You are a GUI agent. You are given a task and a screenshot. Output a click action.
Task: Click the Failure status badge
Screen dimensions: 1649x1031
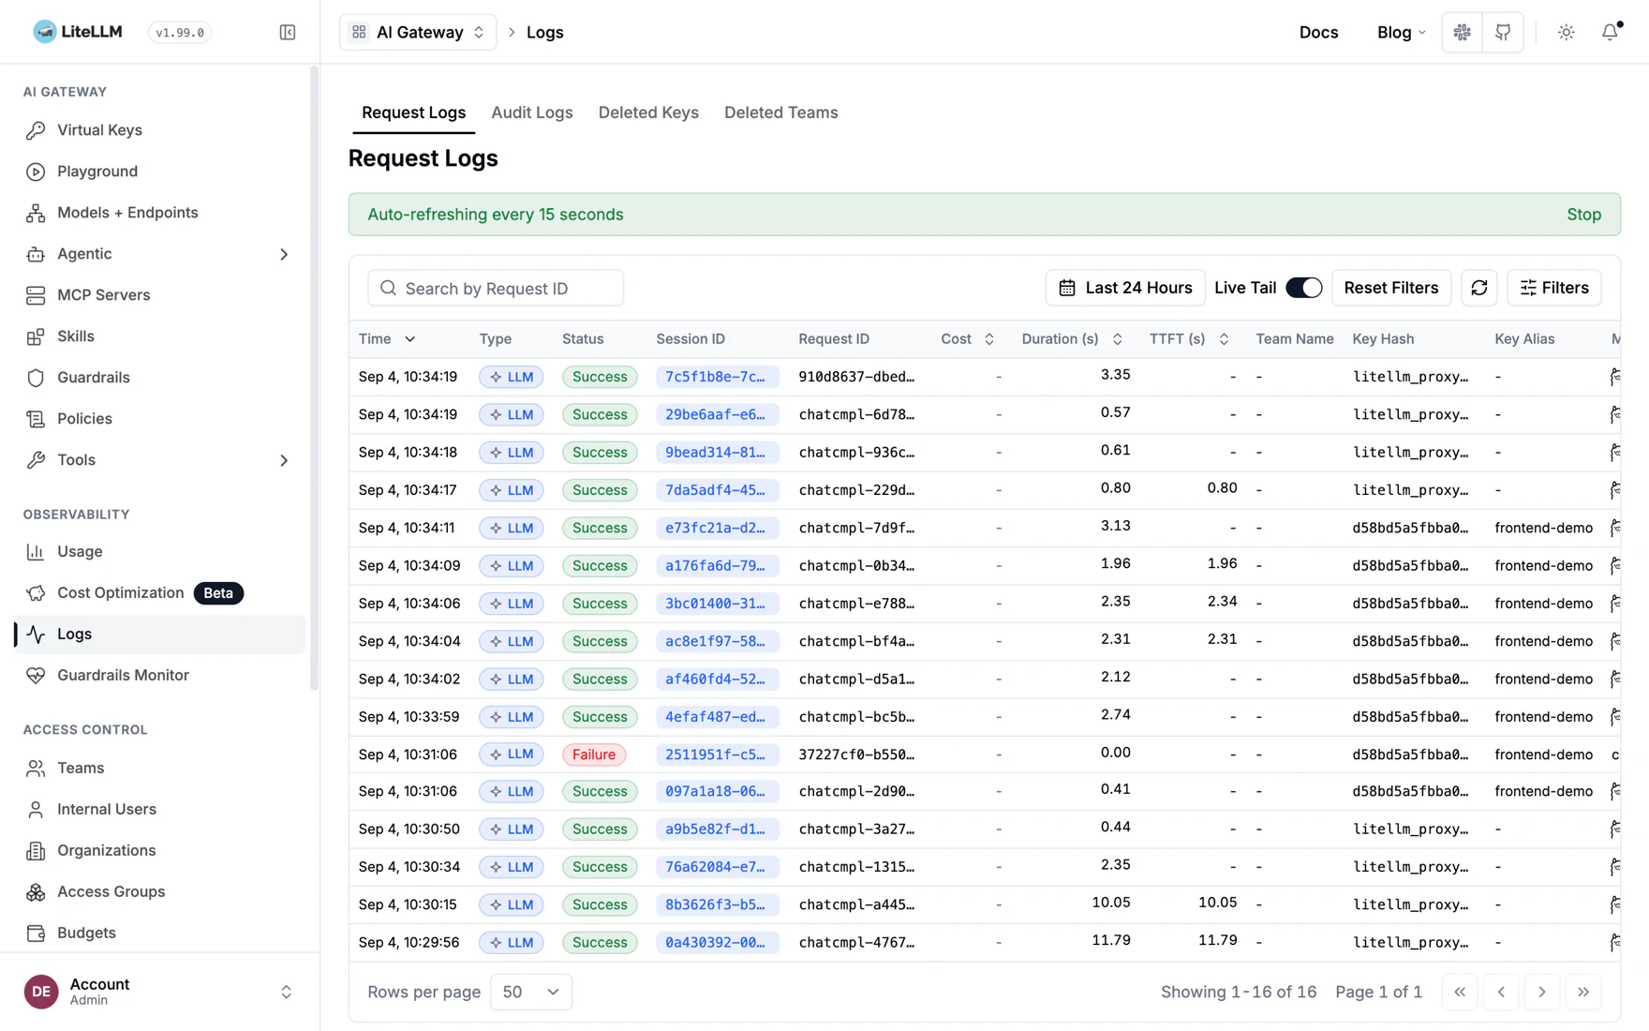coord(594,755)
